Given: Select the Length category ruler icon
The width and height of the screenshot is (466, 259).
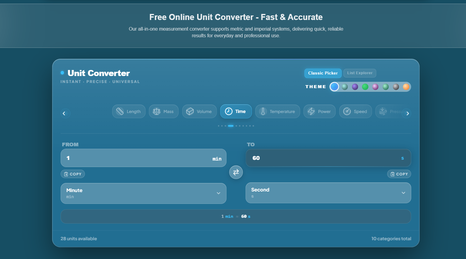Looking at the screenshot, I should coord(120,111).
